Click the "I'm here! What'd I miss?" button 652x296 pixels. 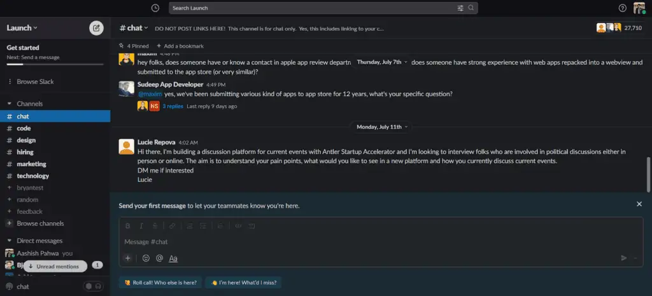[x=243, y=282]
